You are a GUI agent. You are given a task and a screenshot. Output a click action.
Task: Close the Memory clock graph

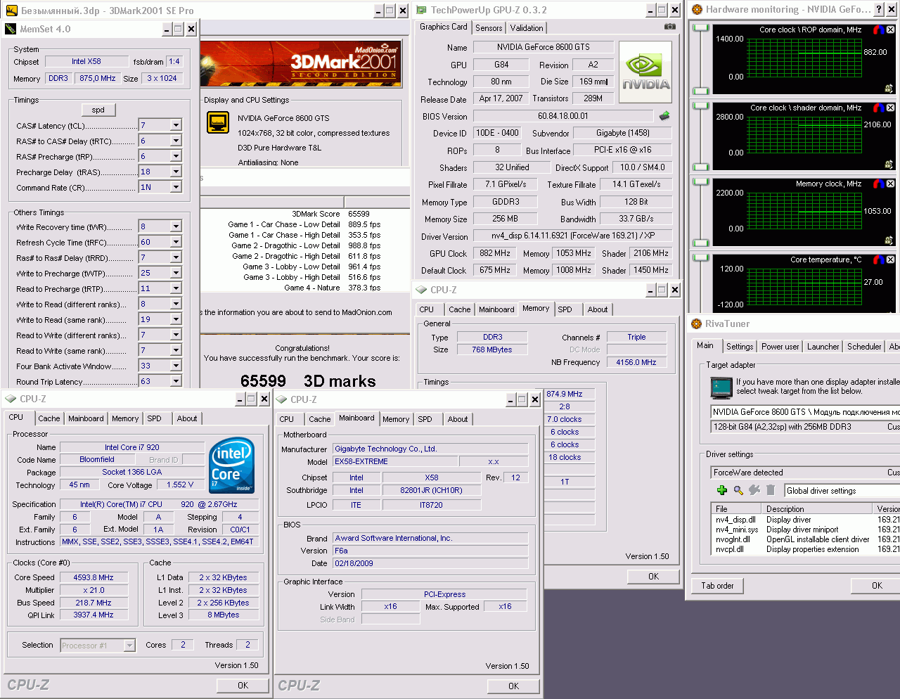click(x=890, y=184)
